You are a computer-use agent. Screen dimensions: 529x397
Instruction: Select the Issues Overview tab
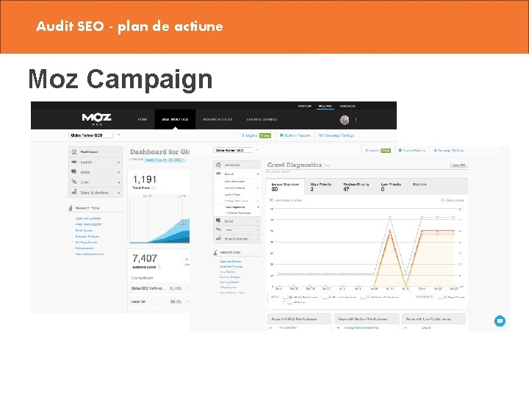pos(285,187)
